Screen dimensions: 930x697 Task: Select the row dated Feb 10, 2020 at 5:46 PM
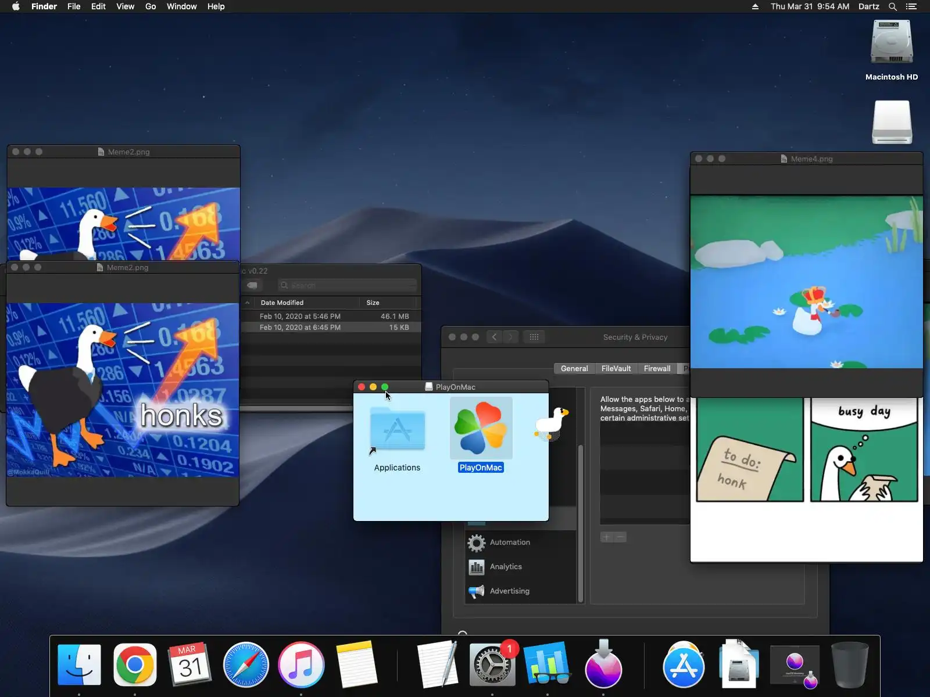[331, 317]
